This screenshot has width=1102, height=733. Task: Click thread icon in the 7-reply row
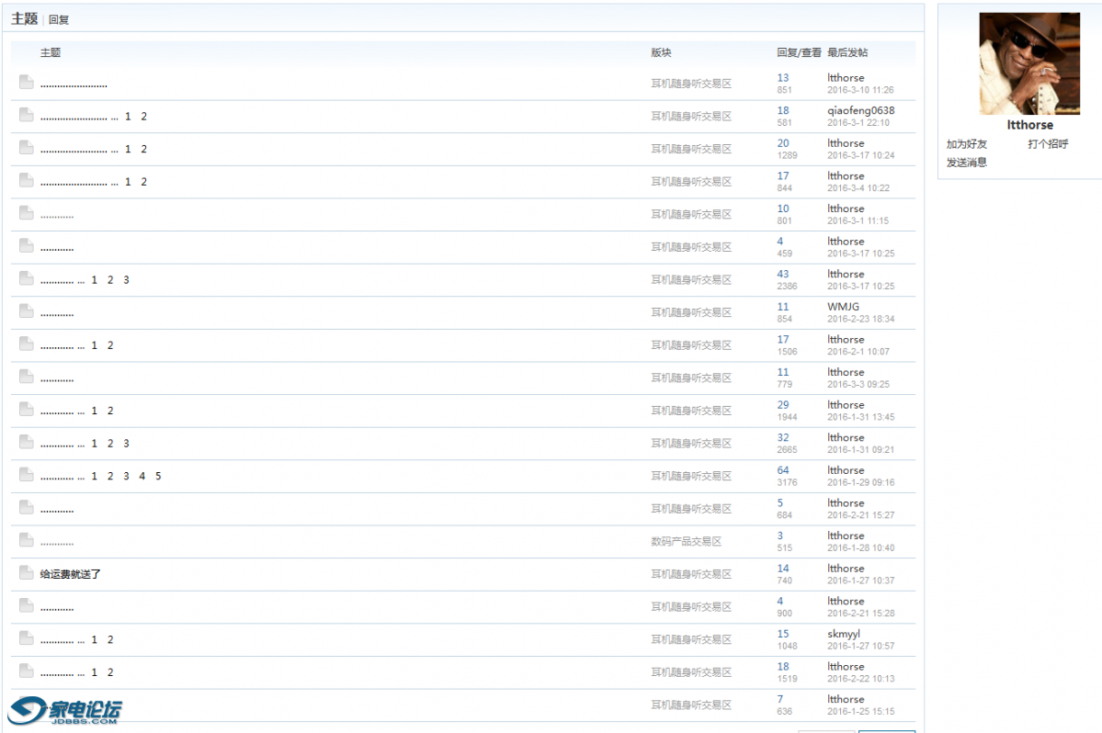click(26, 702)
